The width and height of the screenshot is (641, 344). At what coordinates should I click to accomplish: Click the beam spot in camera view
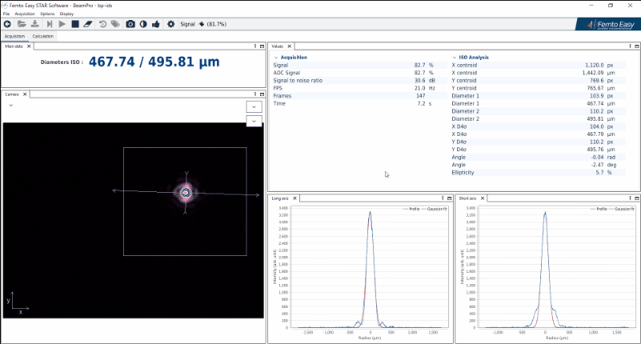tap(186, 192)
